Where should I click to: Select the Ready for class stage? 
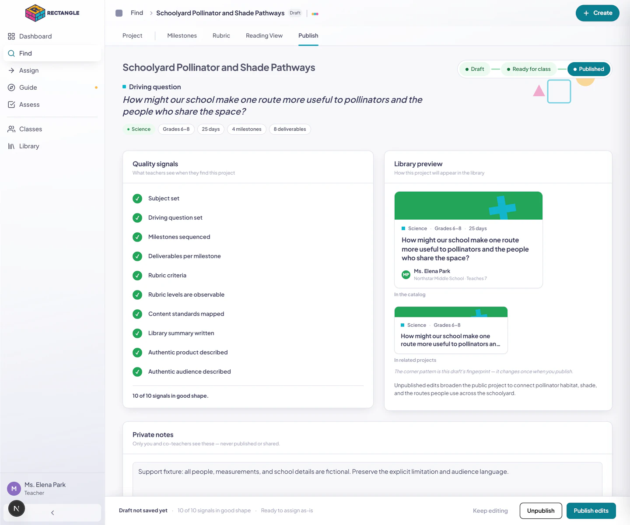click(x=528, y=69)
